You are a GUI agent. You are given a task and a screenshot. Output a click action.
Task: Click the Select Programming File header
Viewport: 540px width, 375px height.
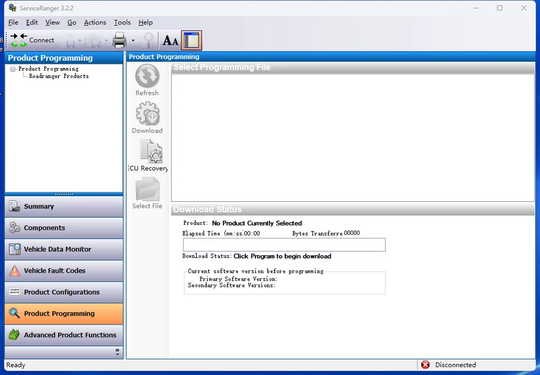pos(353,67)
